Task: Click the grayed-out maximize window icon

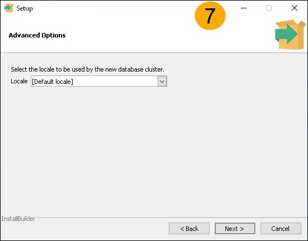Action: pyautogui.click(x=269, y=8)
